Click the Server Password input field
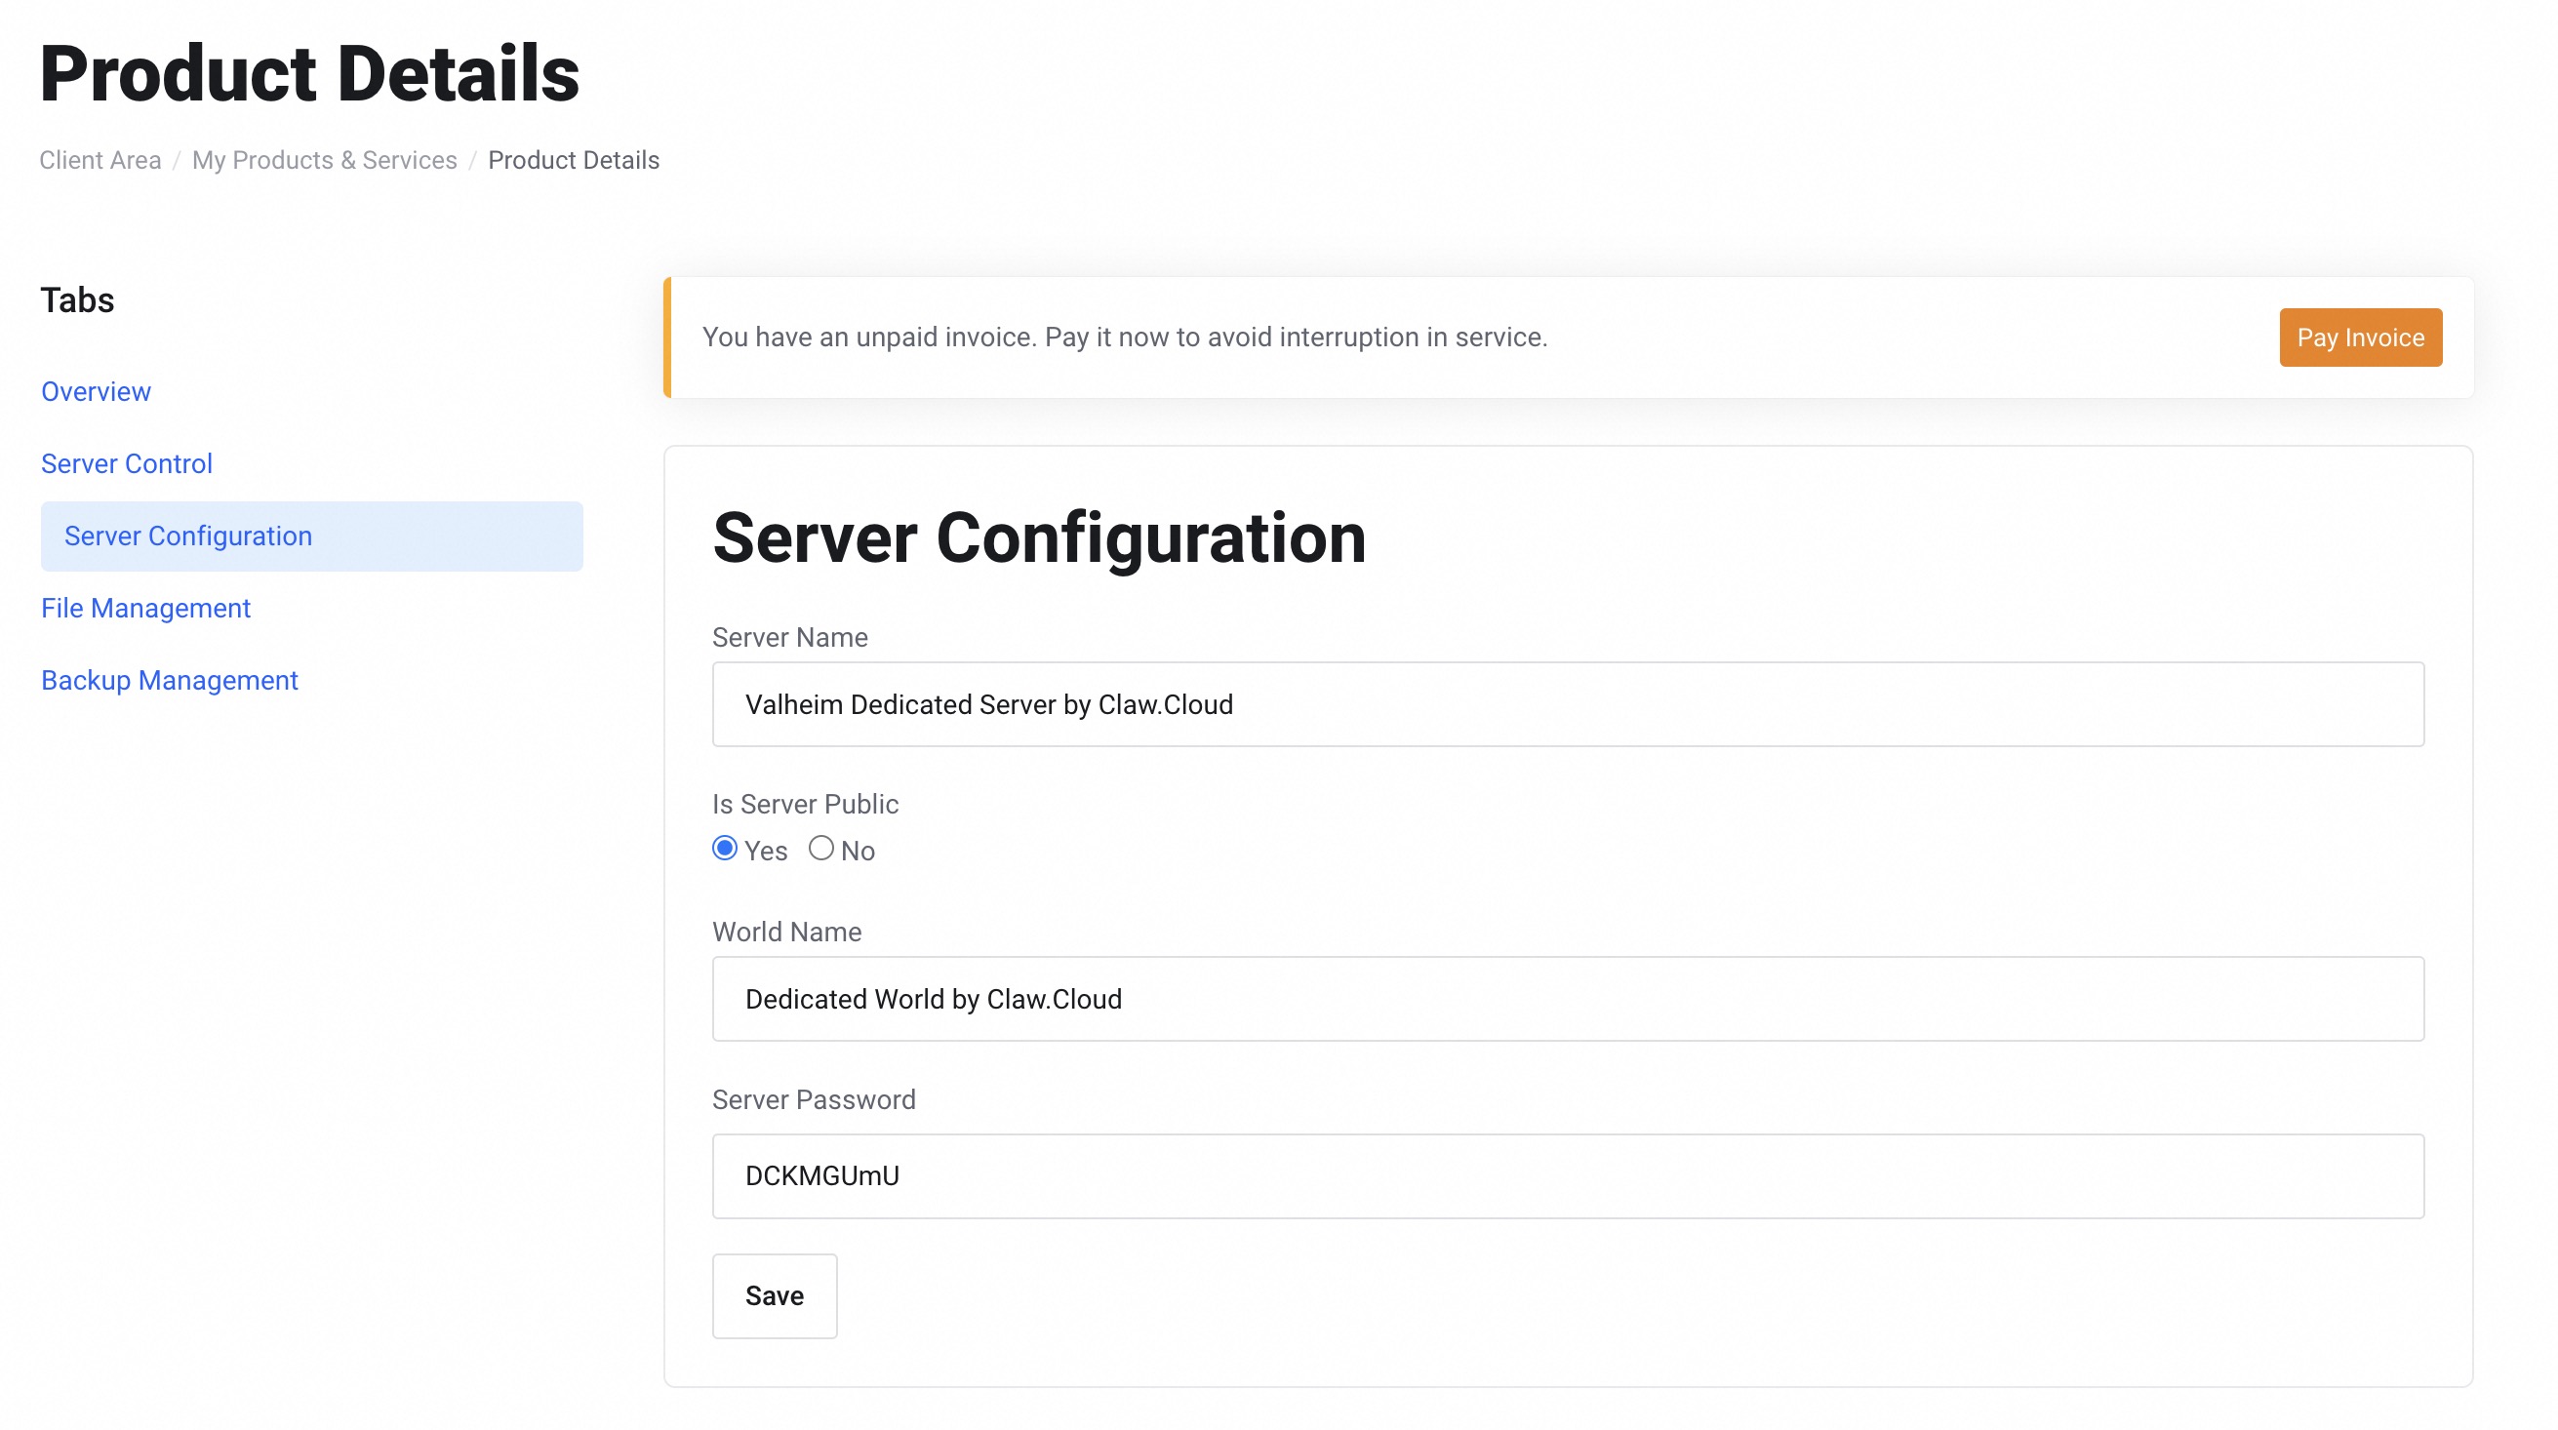2558x1430 pixels. click(x=1567, y=1175)
